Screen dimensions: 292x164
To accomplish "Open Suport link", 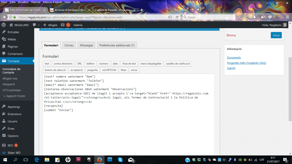I will 231,68.
